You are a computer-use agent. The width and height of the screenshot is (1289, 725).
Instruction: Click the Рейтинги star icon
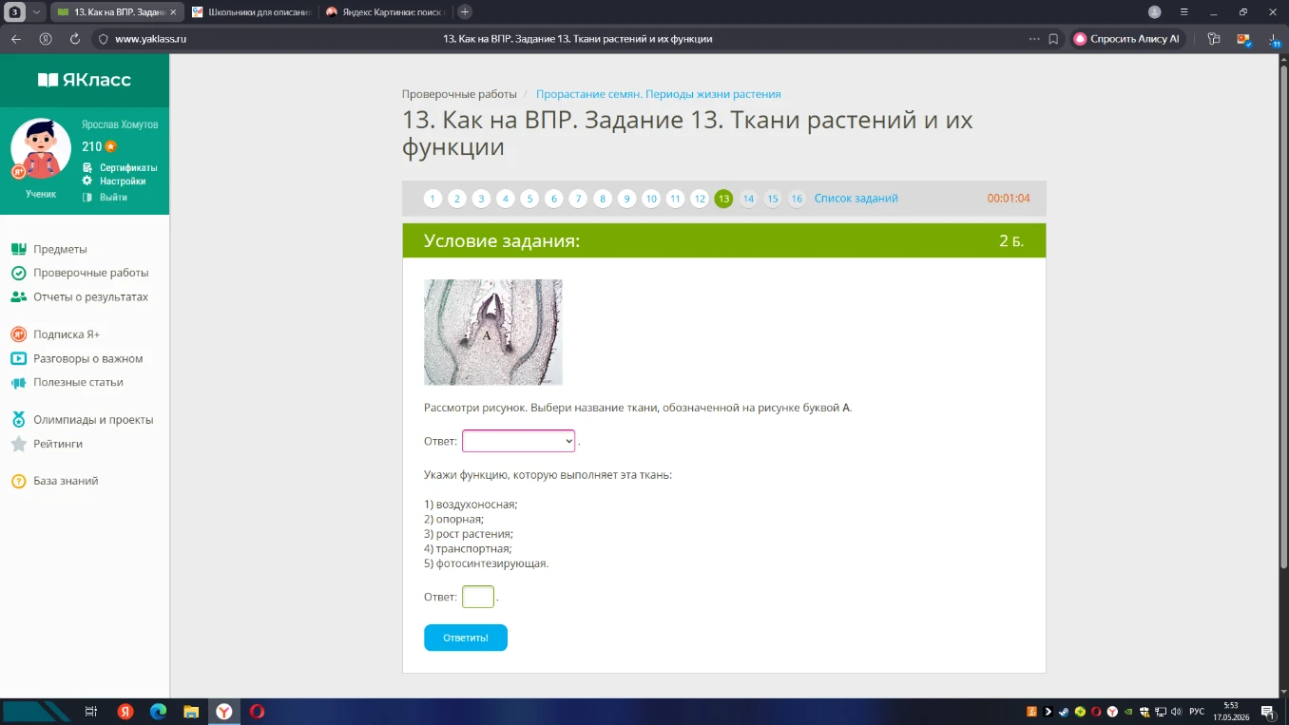pyautogui.click(x=18, y=444)
